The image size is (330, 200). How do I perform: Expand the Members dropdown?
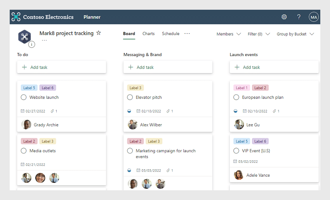click(x=229, y=34)
